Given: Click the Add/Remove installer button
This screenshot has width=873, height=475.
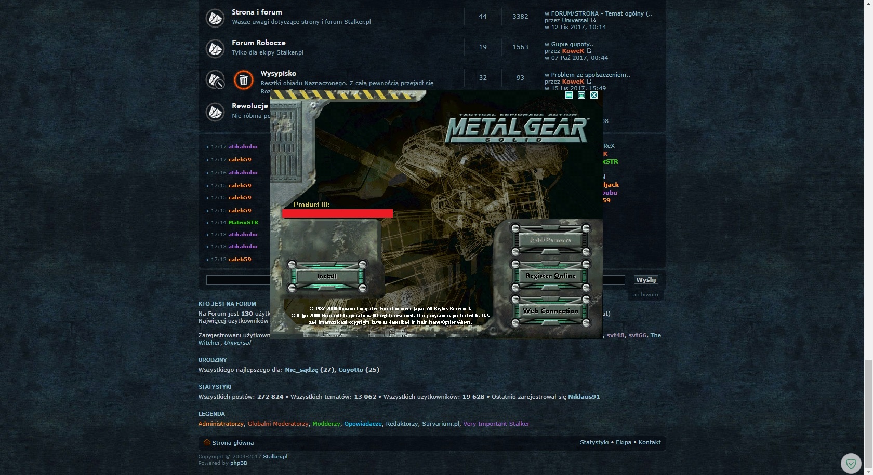Looking at the screenshot, I should pyautogui.click(x=550, y=240).
